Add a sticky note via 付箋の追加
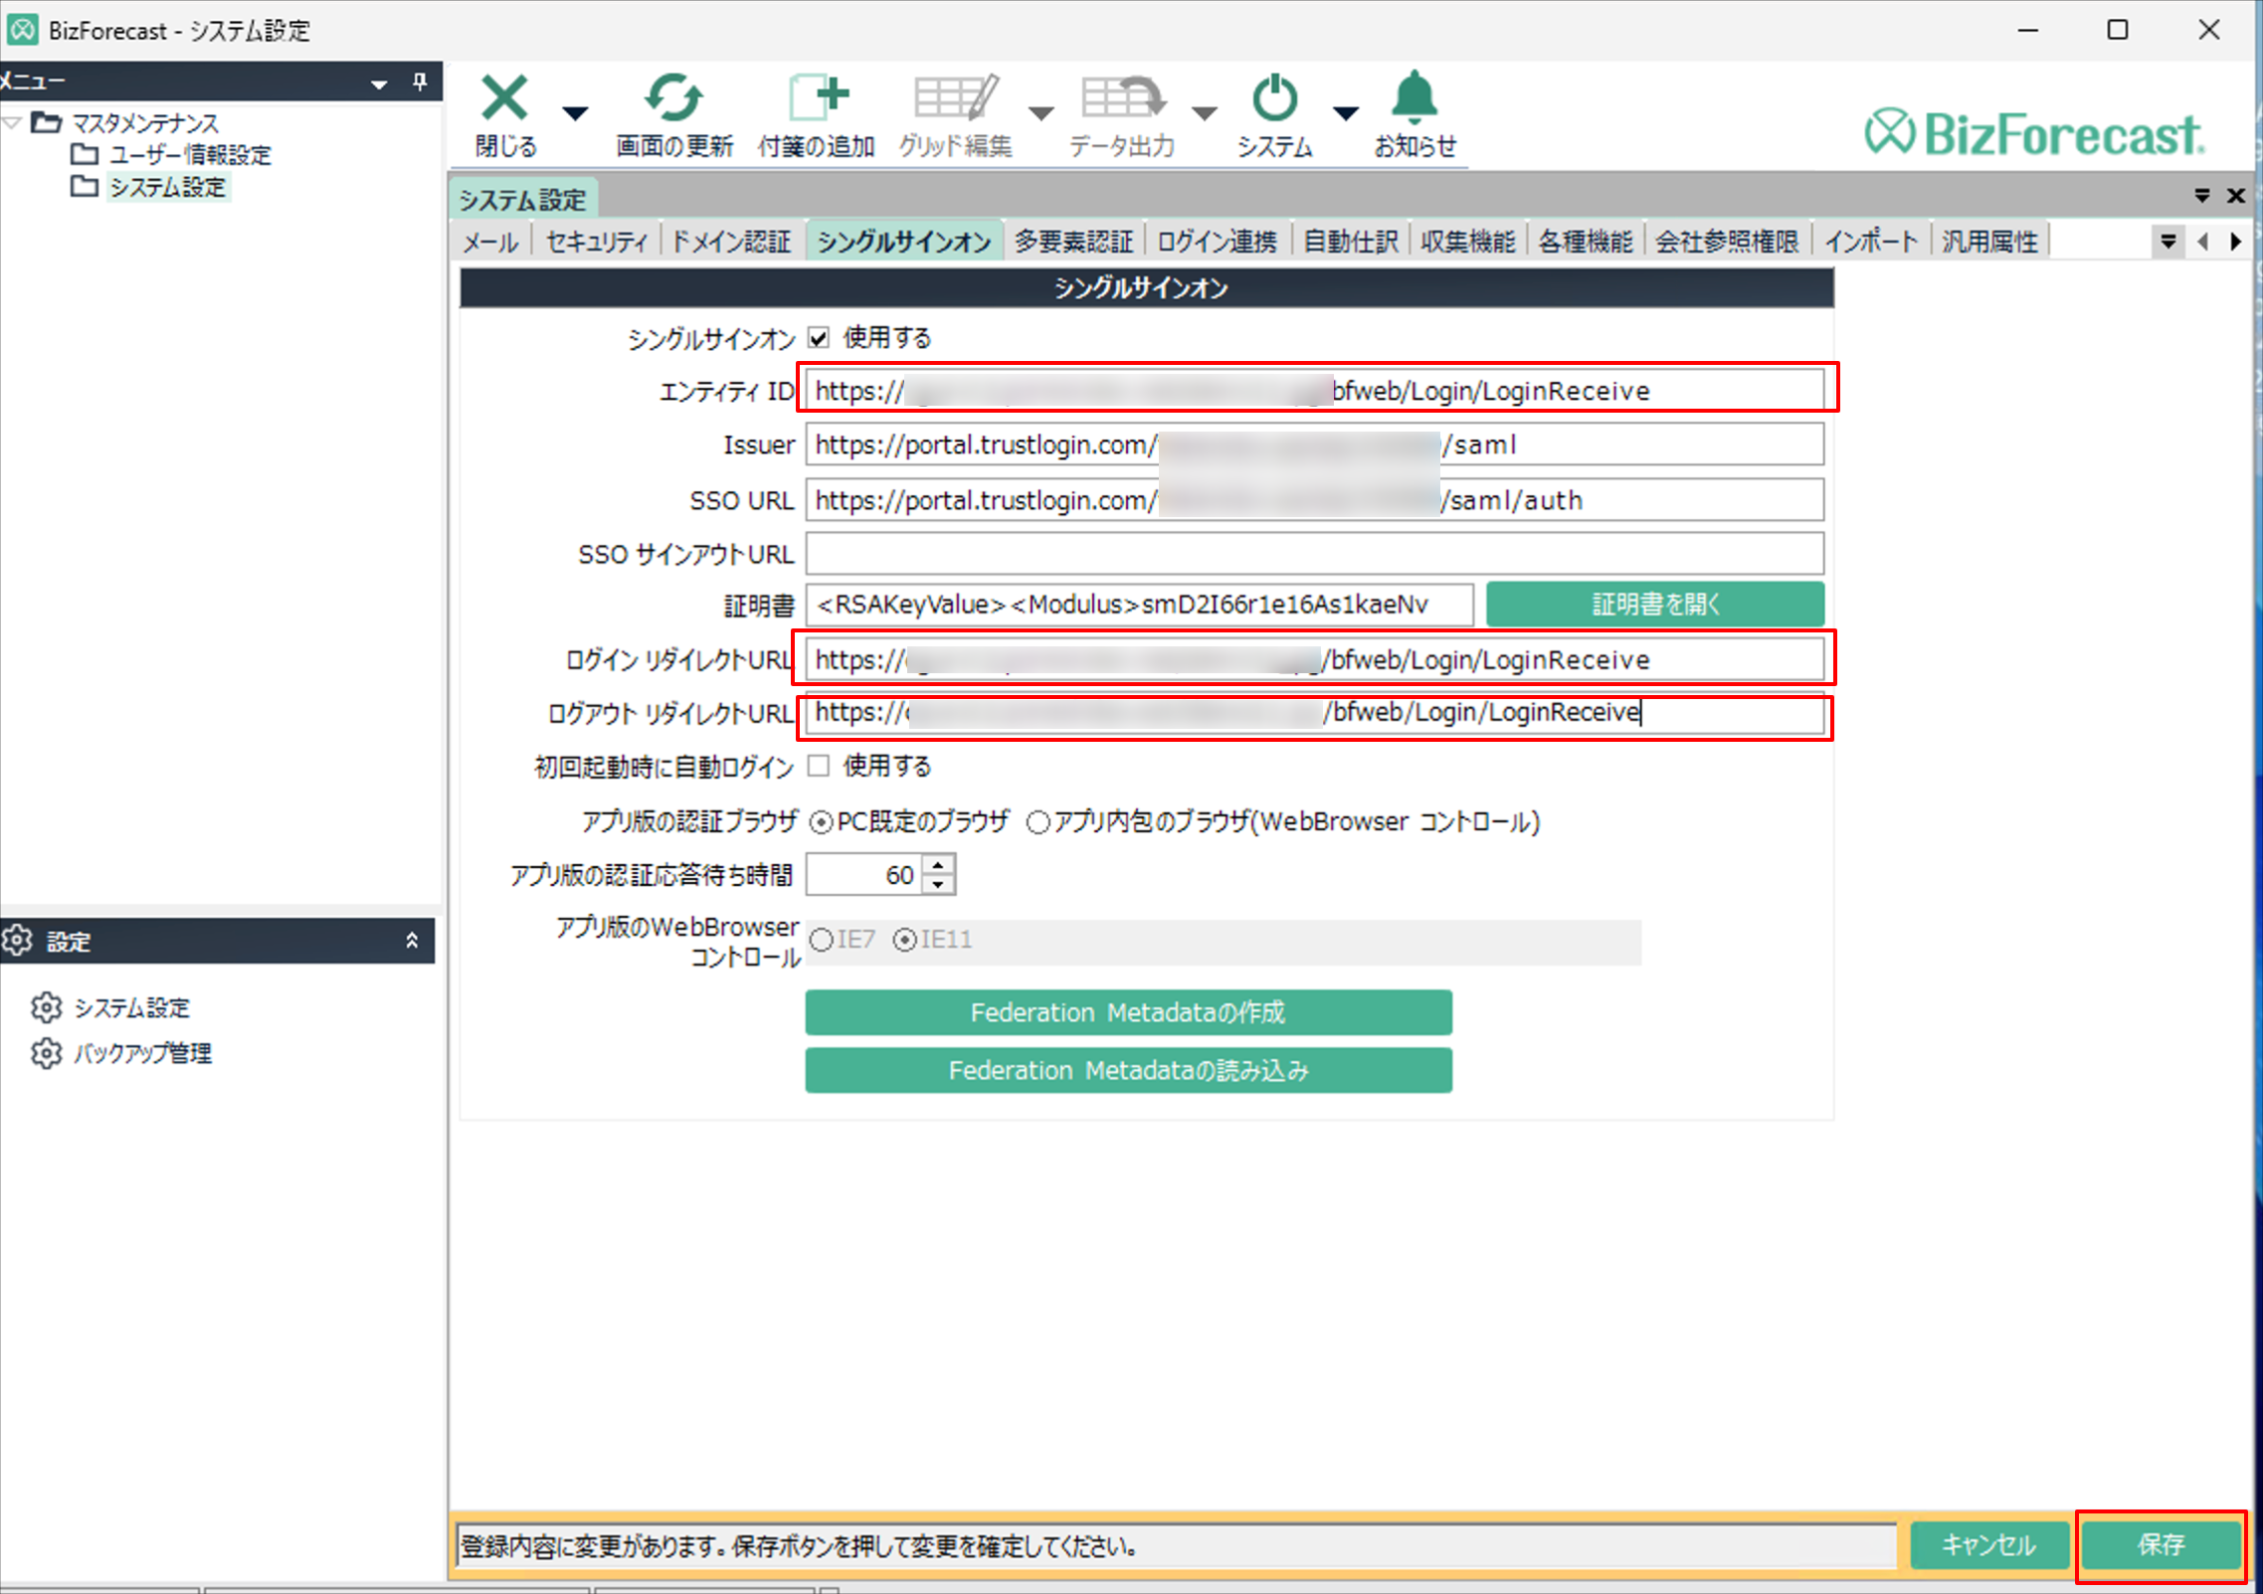 pyautogui.click(x=818, y=98)
